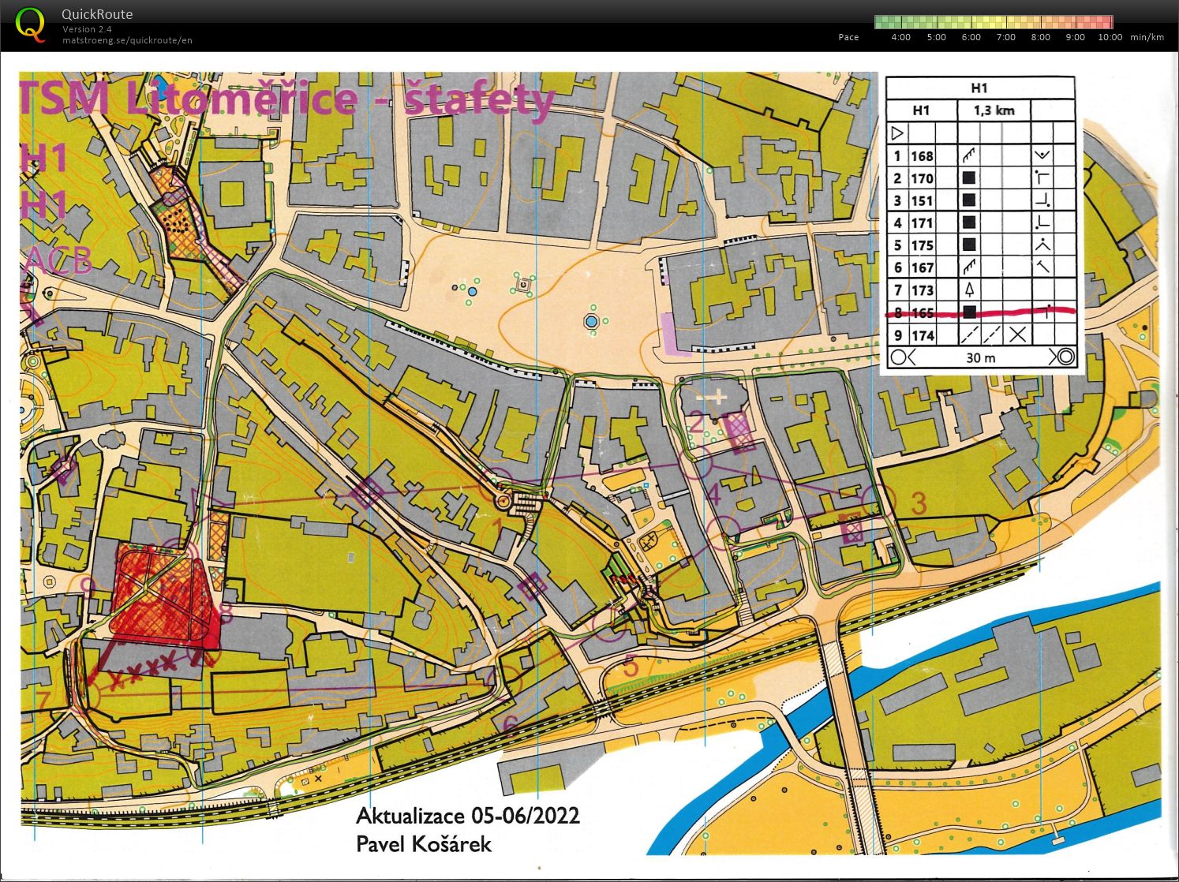Image resolution: width=1179 pixels, height=882 pixels.
Task: Click the building square symbol in control 151 row
Action: click(969, 200)
